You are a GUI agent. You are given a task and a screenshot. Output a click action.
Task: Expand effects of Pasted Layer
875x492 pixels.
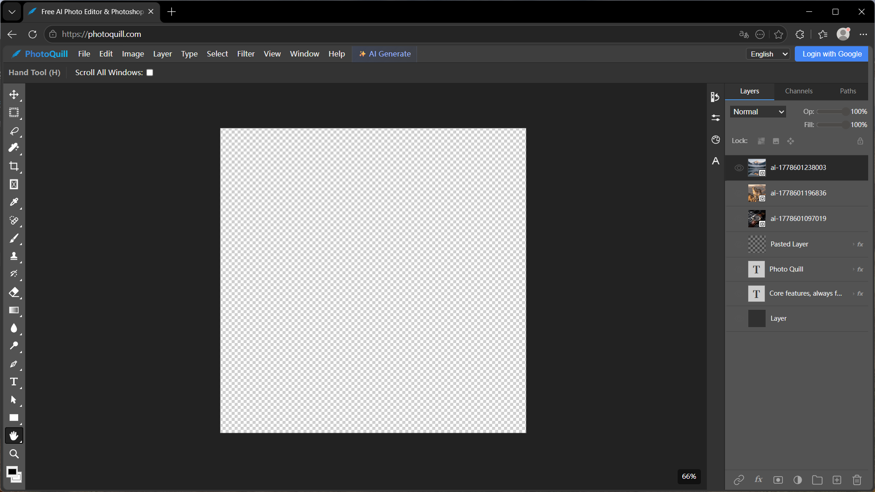854,244
